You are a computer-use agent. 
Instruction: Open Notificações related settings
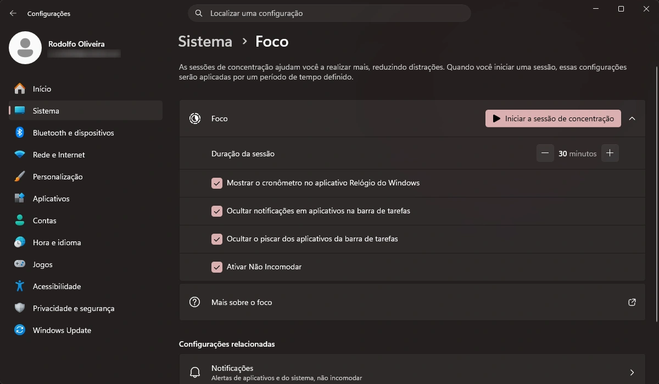(412, 371)
